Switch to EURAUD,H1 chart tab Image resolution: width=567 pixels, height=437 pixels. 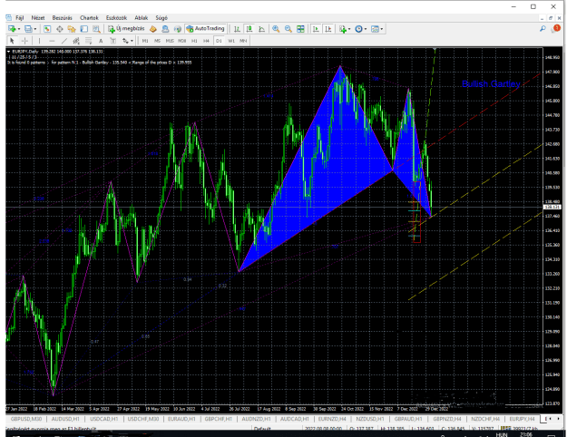pyautogui.click(x=181, y=419)
